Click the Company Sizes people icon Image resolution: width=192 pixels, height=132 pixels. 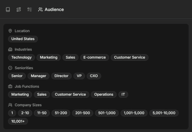pyautogui.click(x=10, y=105)
